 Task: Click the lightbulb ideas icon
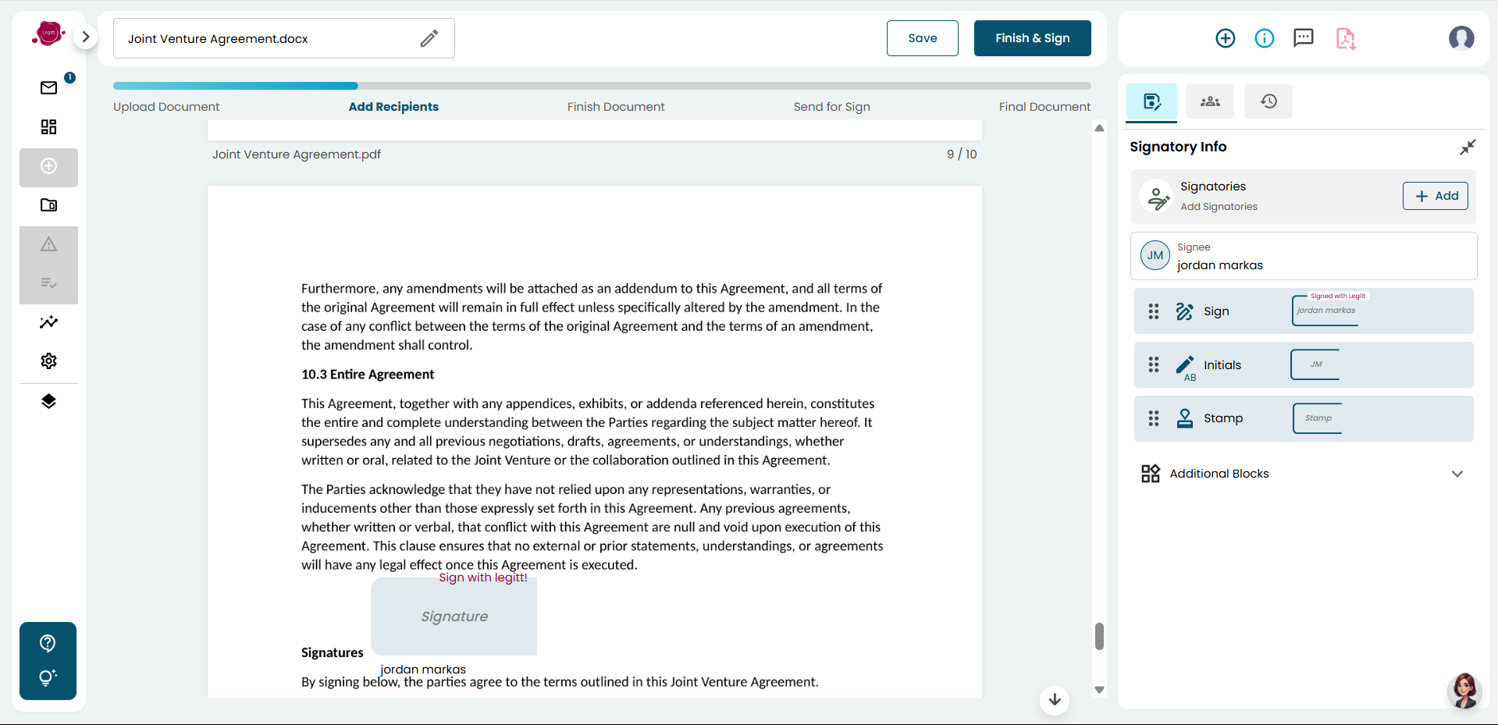[x=48, y=677]
